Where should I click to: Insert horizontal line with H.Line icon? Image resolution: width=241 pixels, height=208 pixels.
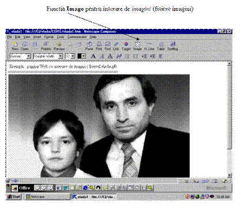coord(149,46)
